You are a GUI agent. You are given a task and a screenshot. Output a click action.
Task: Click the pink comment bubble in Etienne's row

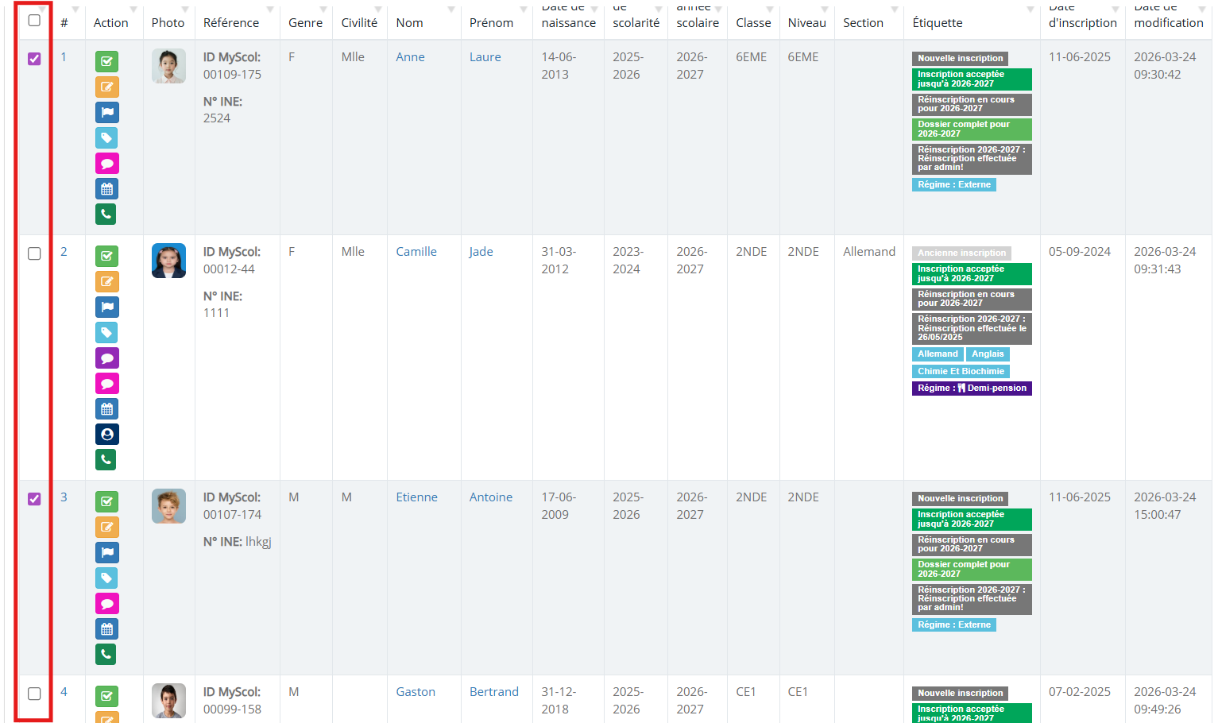(106, 604)
